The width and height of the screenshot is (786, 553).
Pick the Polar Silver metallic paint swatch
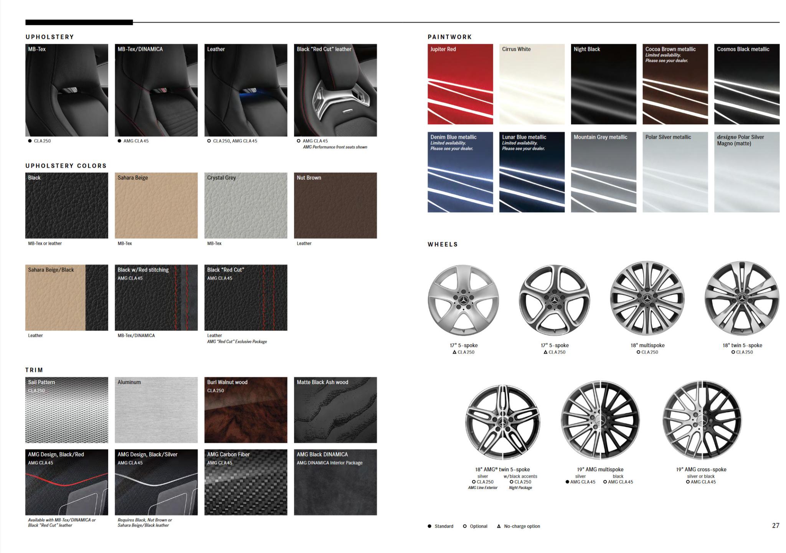tap(675, 172)
